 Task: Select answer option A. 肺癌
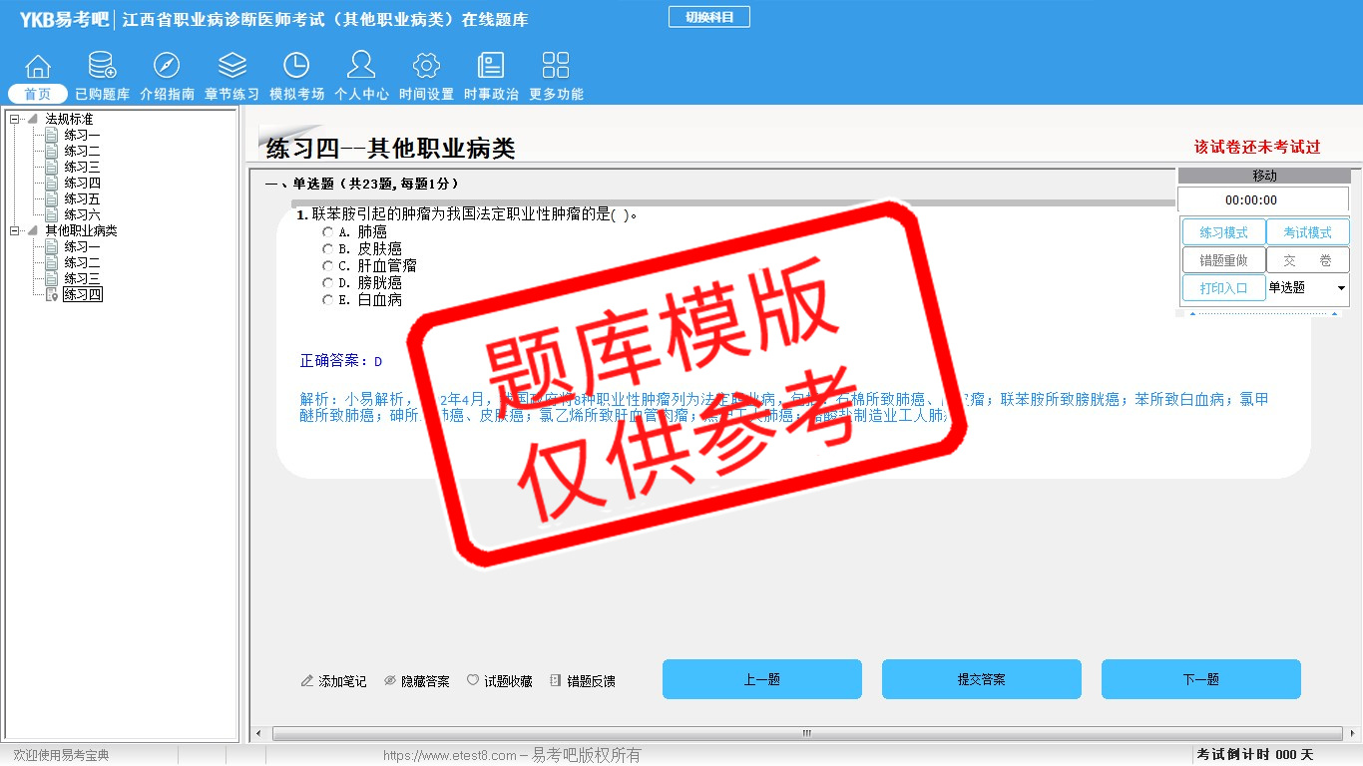(328, 232)
